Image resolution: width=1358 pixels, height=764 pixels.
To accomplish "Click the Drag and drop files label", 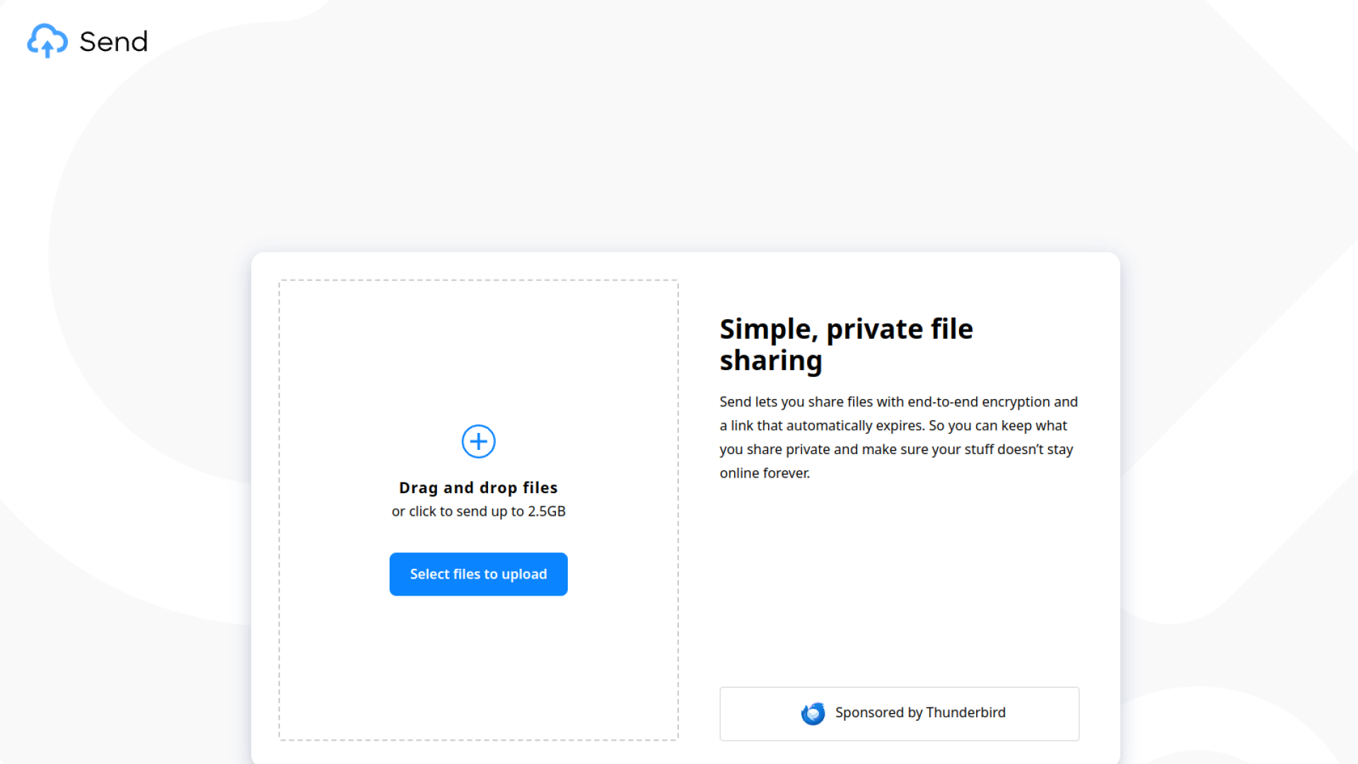I will click(478, 487).
